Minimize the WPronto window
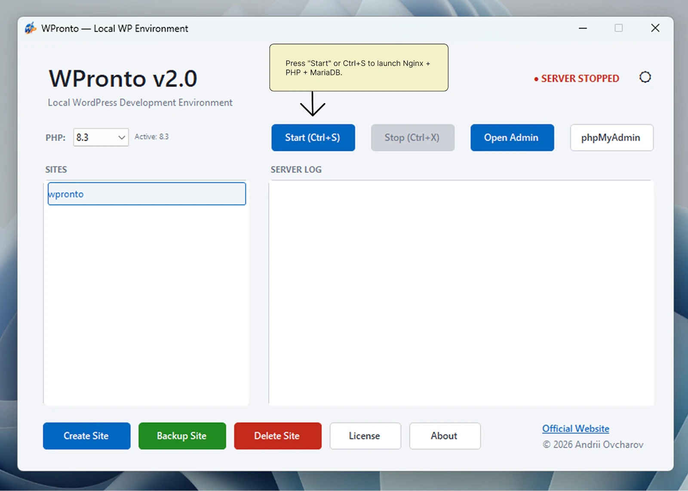 (583, 28)
